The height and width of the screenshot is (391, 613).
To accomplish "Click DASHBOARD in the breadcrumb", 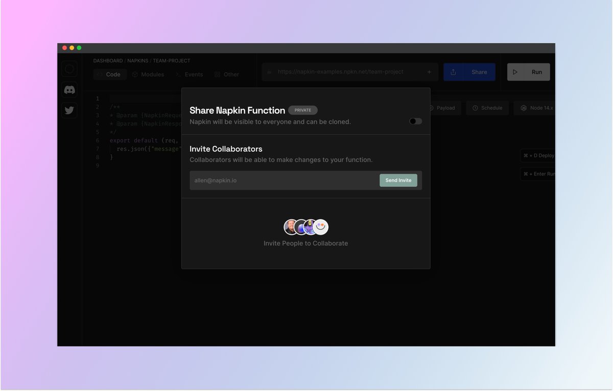I will coord(108,61).
